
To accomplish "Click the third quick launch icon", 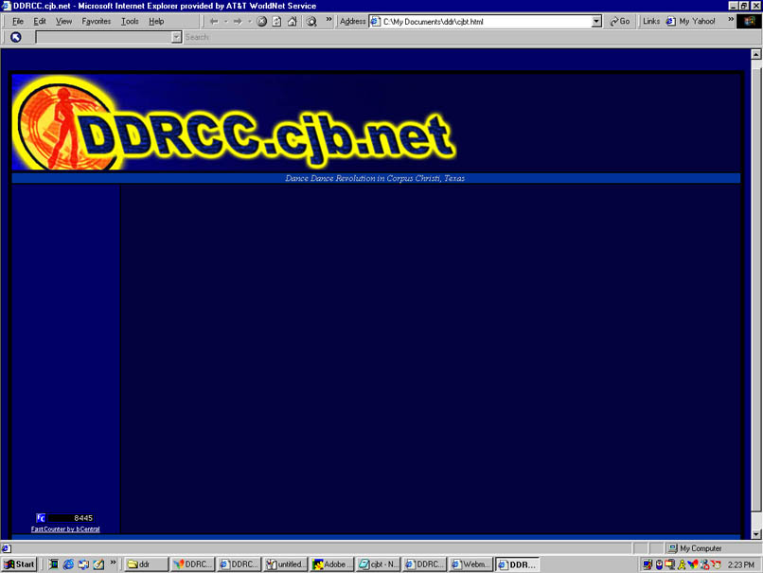I will [83, 564].
